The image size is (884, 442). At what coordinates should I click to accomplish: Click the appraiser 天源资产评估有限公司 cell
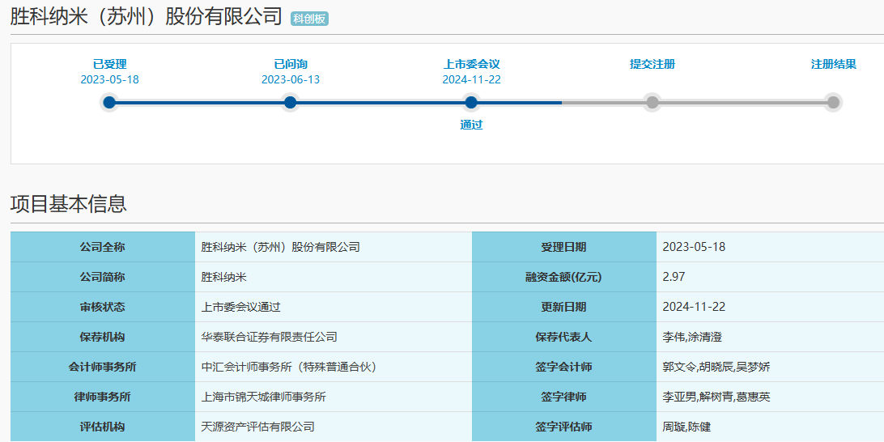(257, 427)
